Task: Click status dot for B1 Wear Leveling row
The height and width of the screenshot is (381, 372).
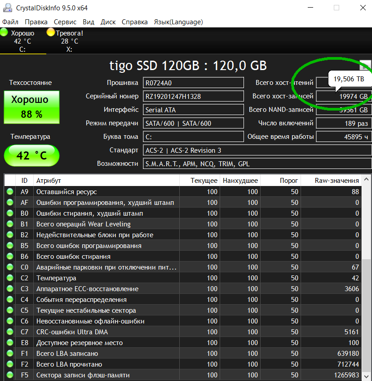Action: [10, 224]
